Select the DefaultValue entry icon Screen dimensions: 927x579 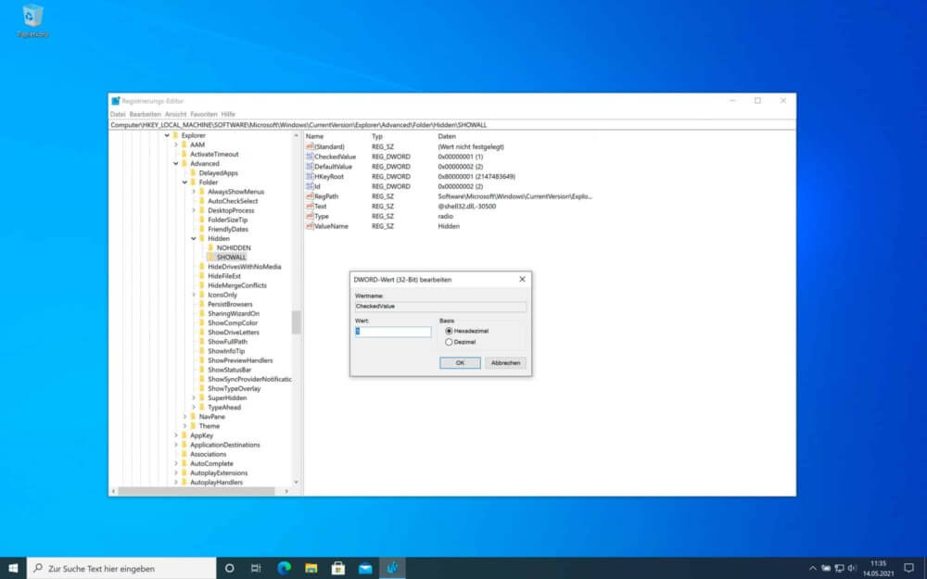click(x=310, y=167)
